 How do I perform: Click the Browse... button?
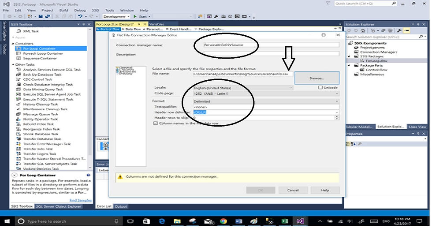tap(317, 78)
